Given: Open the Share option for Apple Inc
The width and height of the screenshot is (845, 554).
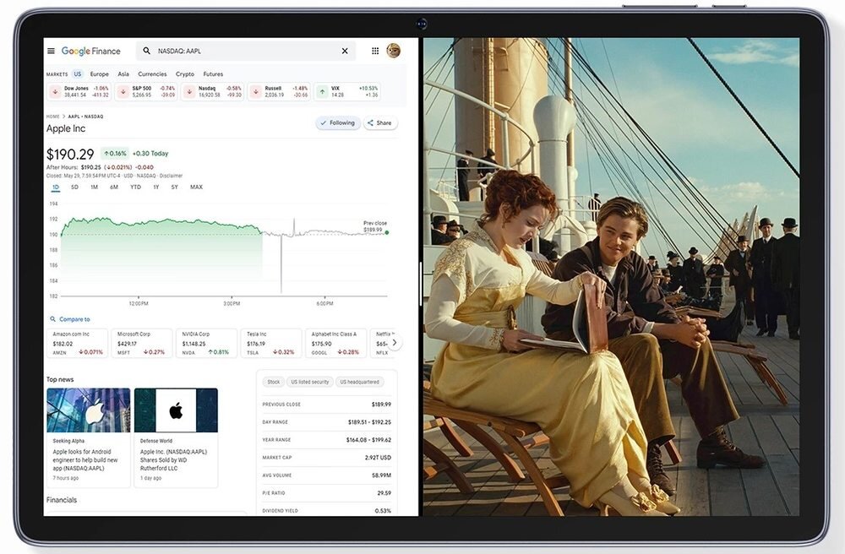Looking at the screenshot, I should (380, 123).
